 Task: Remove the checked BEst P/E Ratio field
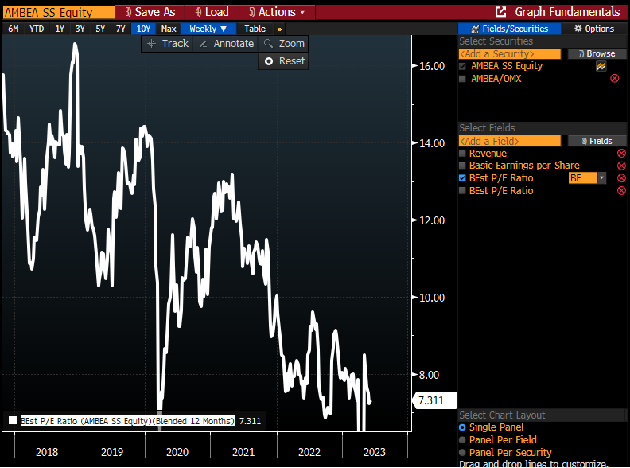click(x=621, y=178)
